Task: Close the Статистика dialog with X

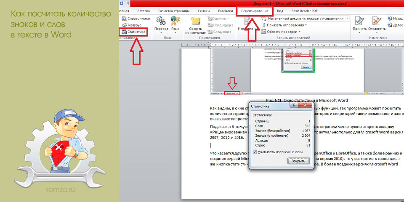Action: [x=305, y=105]
